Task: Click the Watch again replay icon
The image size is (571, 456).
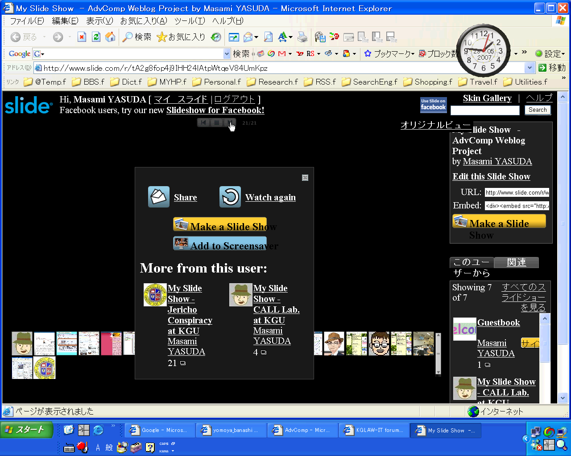Action: click(x=230, y=197)
